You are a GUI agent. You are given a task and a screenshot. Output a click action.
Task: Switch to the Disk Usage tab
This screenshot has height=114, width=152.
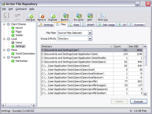click(x=106, y=25)
